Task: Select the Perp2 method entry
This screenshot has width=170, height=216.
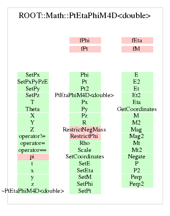Action: pyautogui.click(x=137, y=184)
